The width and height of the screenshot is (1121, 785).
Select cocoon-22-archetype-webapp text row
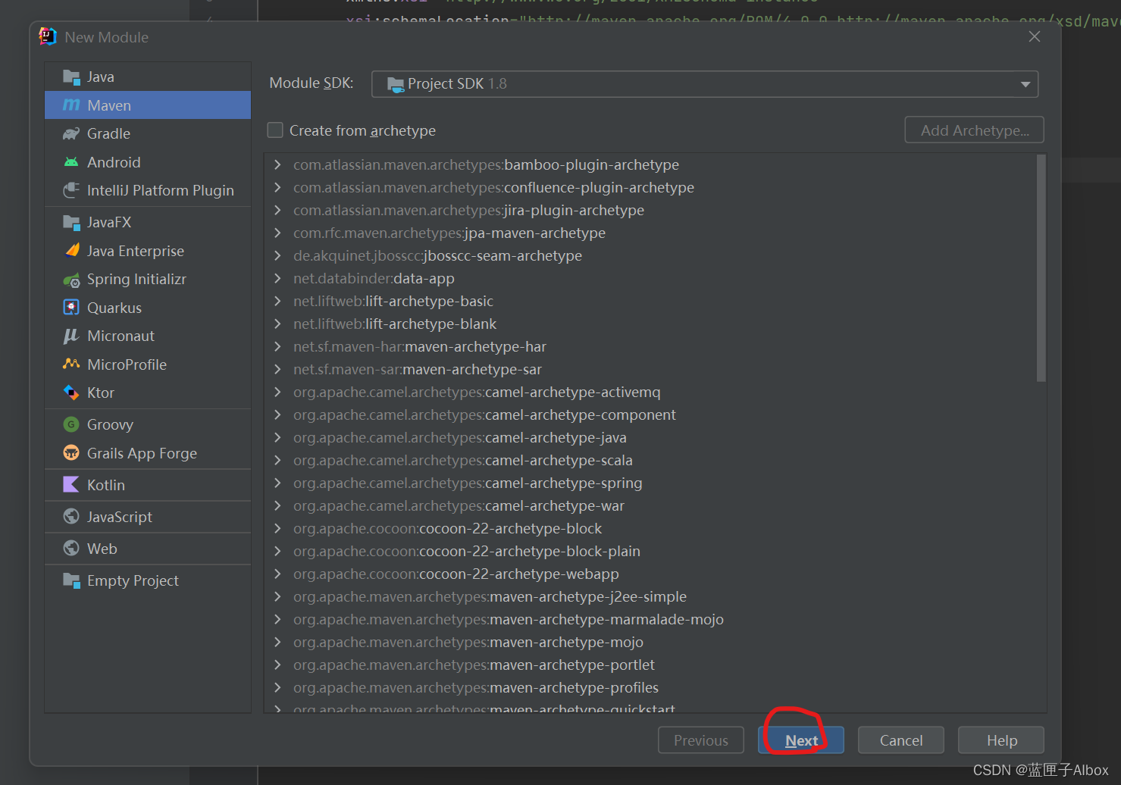pos(456,574)
